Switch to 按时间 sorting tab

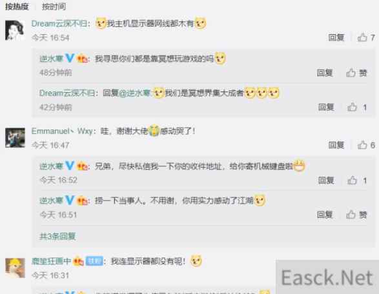(x=54, y=6)
